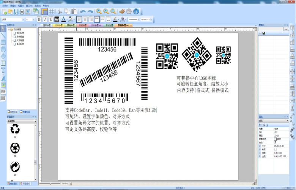The height and width of the screenshot is (190, 296).
Task: Open print preview
Action: tap(28, 12)
